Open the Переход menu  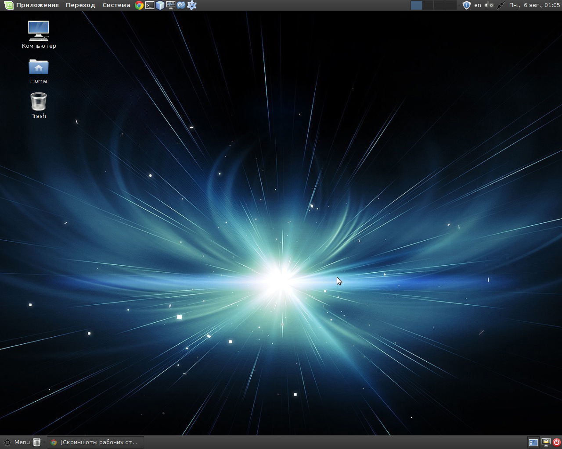click(80, 5)
